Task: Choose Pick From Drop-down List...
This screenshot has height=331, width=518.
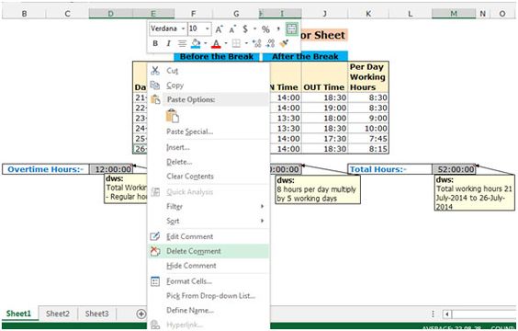Action: pyautogui.click(x=208, y=296)
